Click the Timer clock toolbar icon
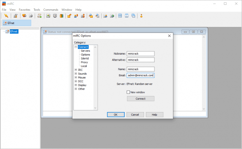This screenshot has height=149, width=242. [55, 16]
